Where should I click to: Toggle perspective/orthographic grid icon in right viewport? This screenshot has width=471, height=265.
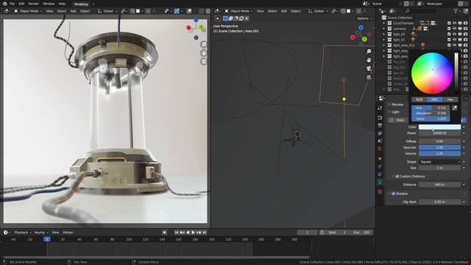369,77
